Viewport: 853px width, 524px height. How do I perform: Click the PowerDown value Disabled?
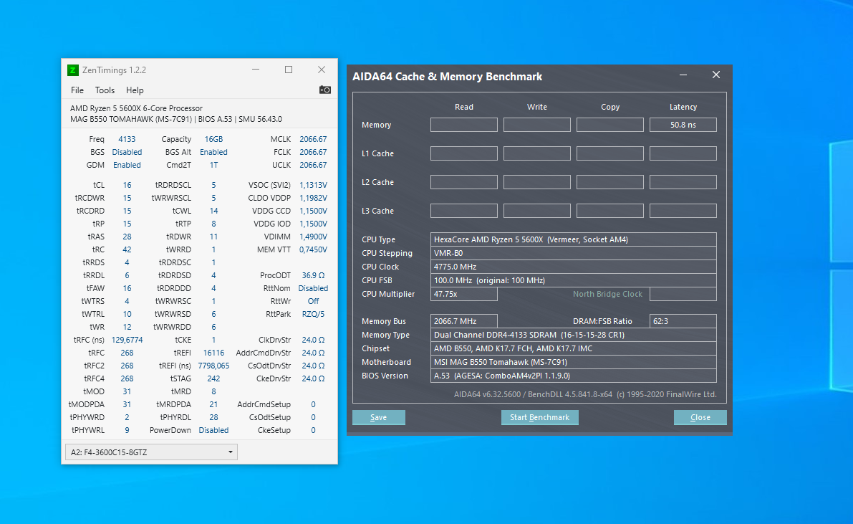tap(214, 430)
